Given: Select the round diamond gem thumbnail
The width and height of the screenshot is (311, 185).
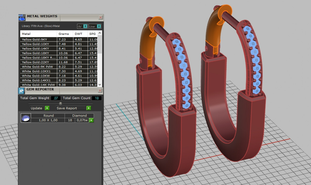Looking at the screenshot, I should click(x=26, y=118).
